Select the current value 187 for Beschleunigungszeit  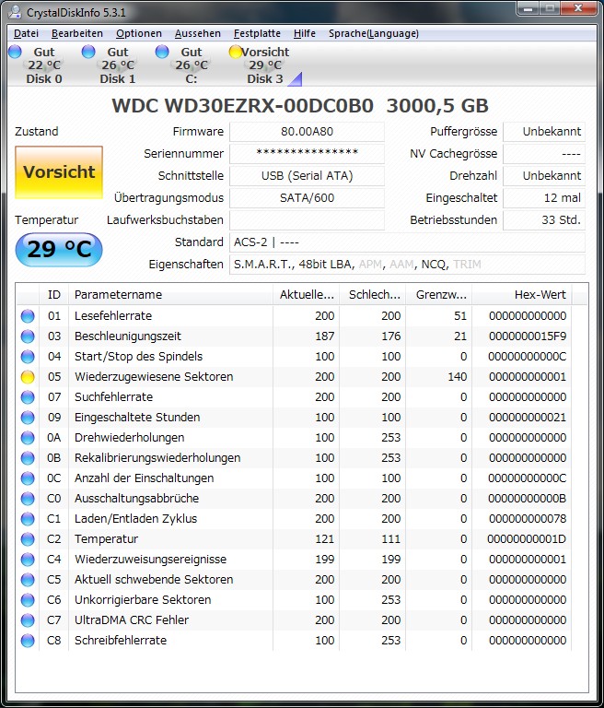pyautogui.click(x=325, y=336)
